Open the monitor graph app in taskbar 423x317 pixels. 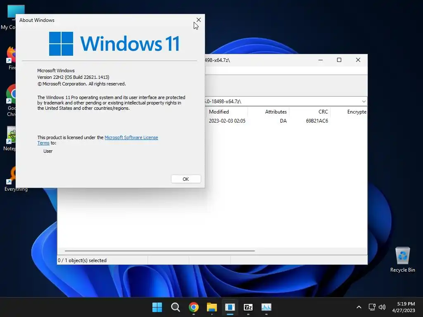(x=266, y=307)
